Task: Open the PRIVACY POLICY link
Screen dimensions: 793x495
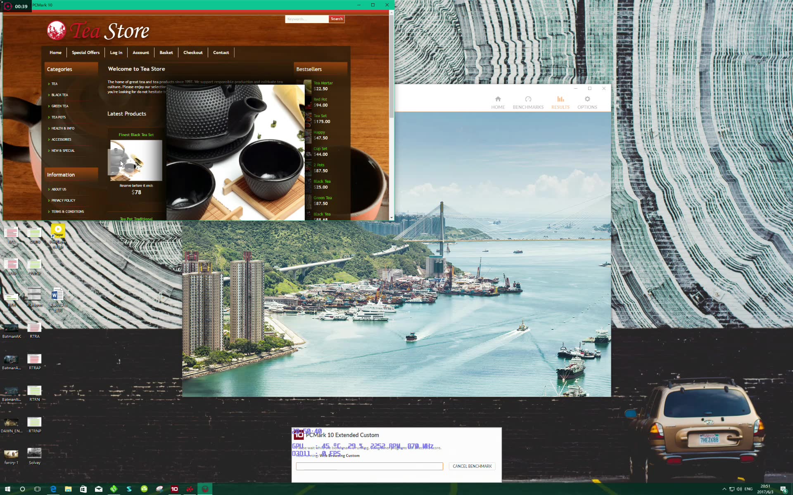Action: (63, 200)
